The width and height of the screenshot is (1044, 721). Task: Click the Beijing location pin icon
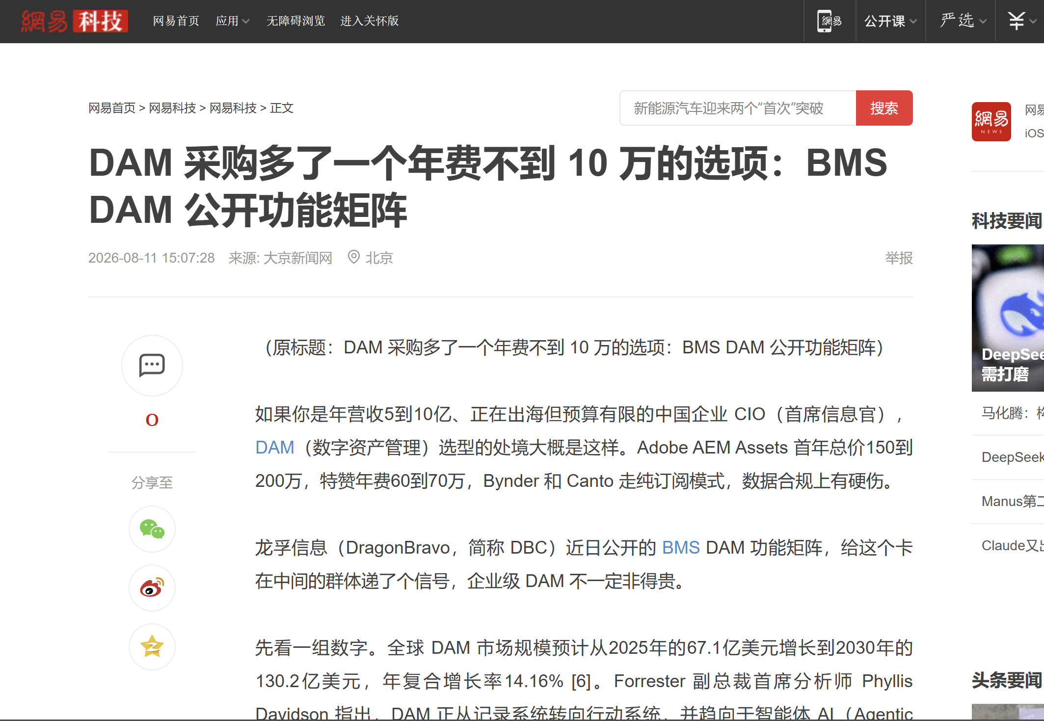click(353, 257)
